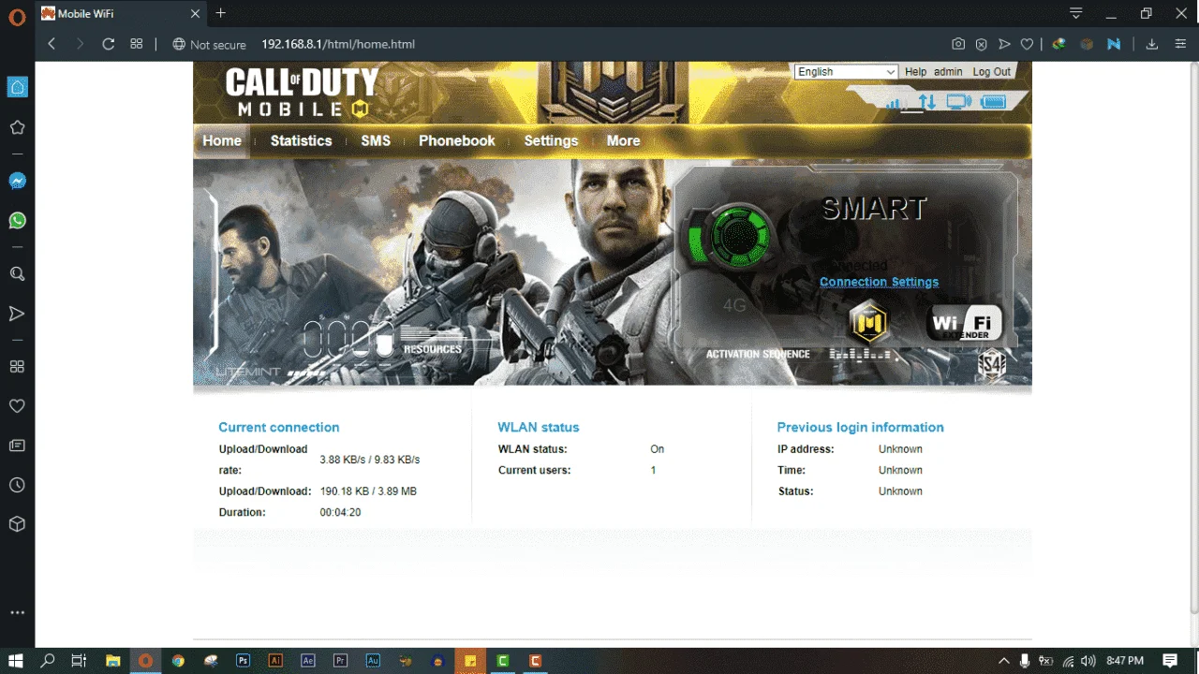The height and width of the screenshot is (674, 1199).
Task: Open a new tab with plus button
Action: [221, 13]
